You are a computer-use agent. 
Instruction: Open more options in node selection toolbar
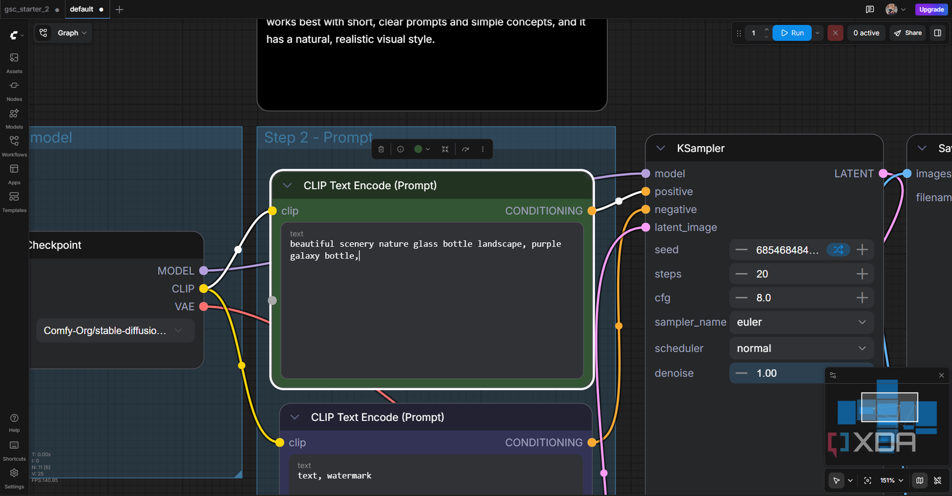pyautogui.click(x=483, y=149)
